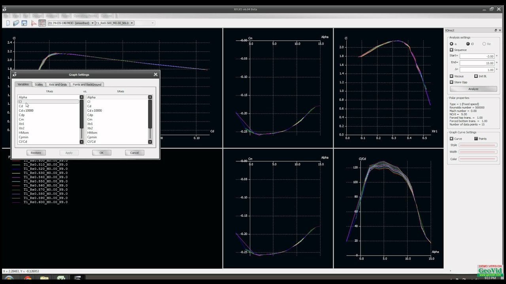The height and width of the screenshot is (284, 506).
Task: Click the Apply button
Action: click(x=69, y=153)
